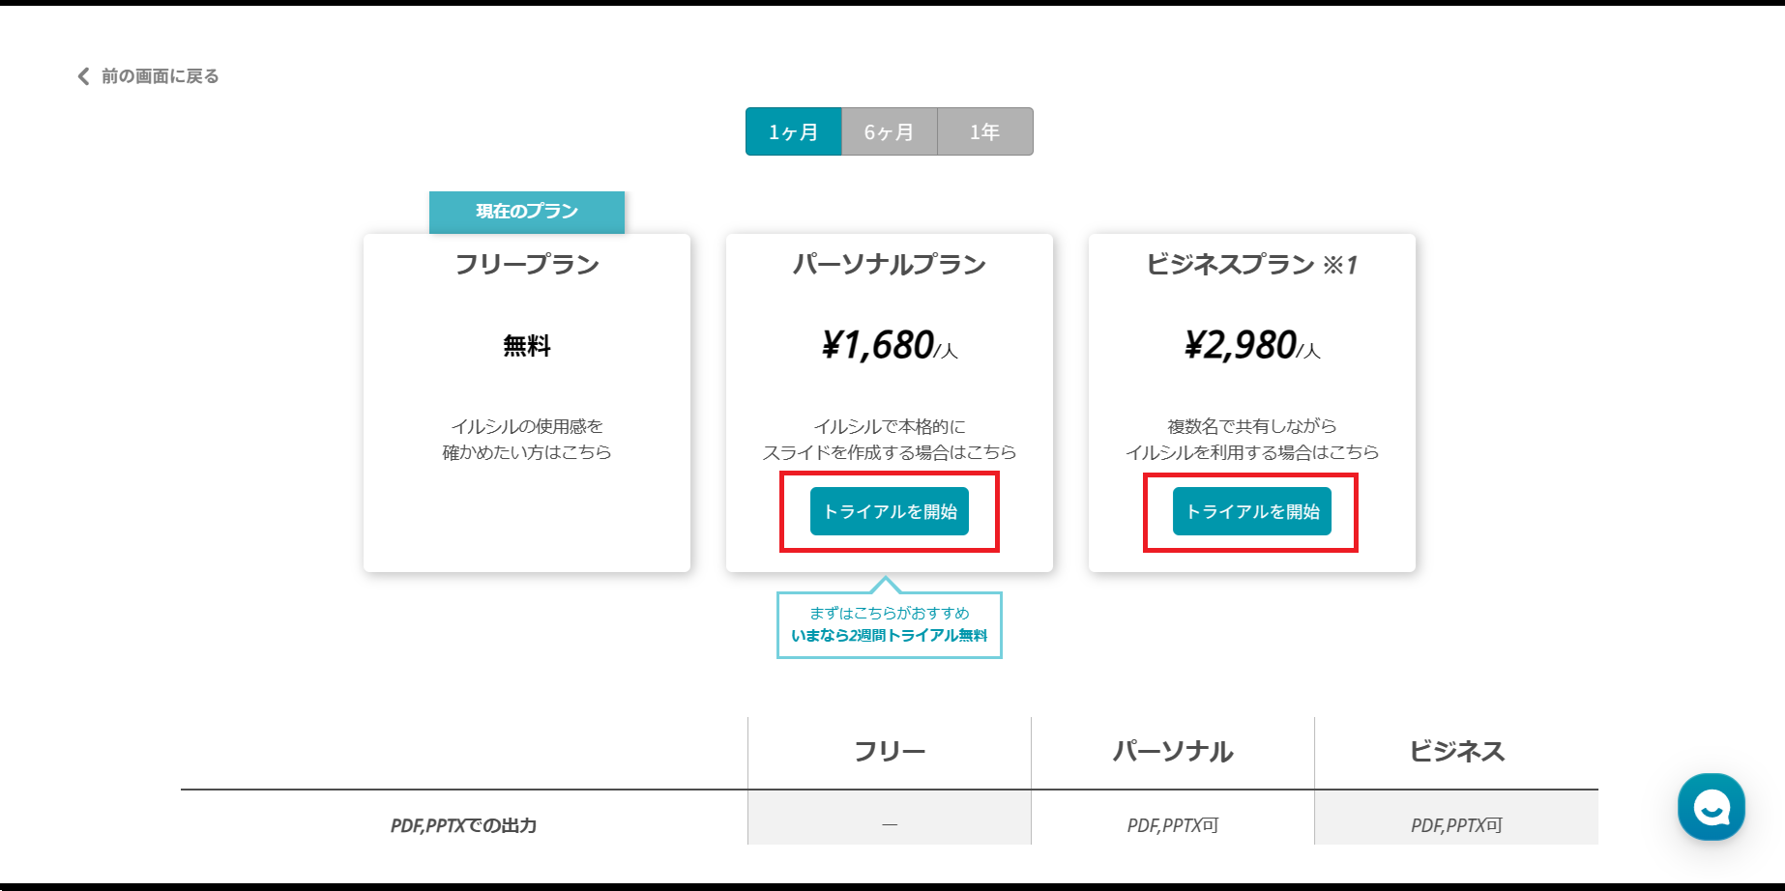Select the 1ヶ月 billing period tab
Screen dimensions: 1785x891
(793, 131)
